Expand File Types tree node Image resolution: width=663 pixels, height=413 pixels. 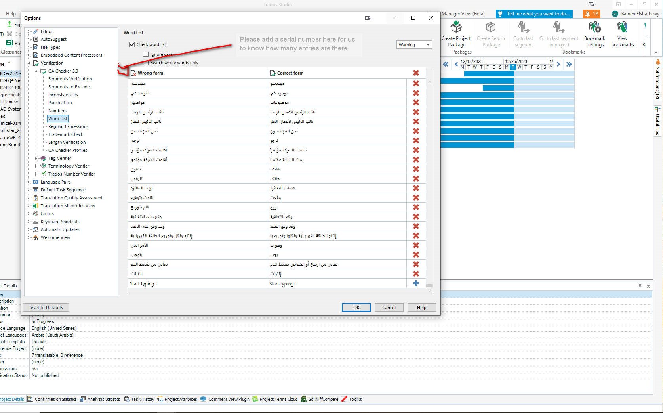(x=29, y=47)
